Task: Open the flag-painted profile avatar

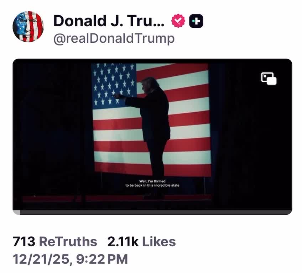Action: [x=28, y=27]
